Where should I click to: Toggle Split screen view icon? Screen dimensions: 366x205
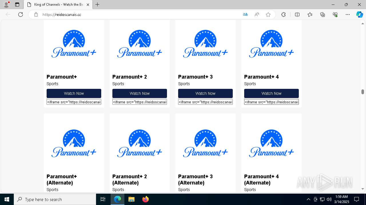[x=297, y=15]
